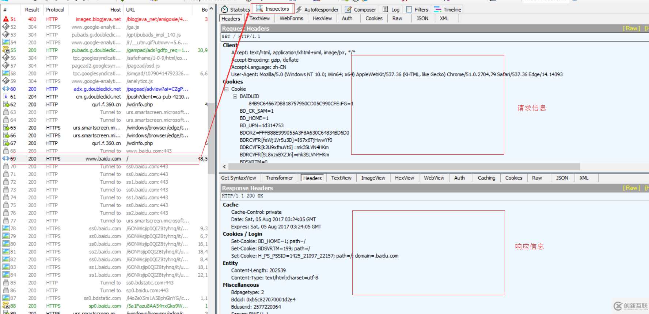
Task: Collapse the BAIDUID cookie node
Action: click(x=235, y=96)
